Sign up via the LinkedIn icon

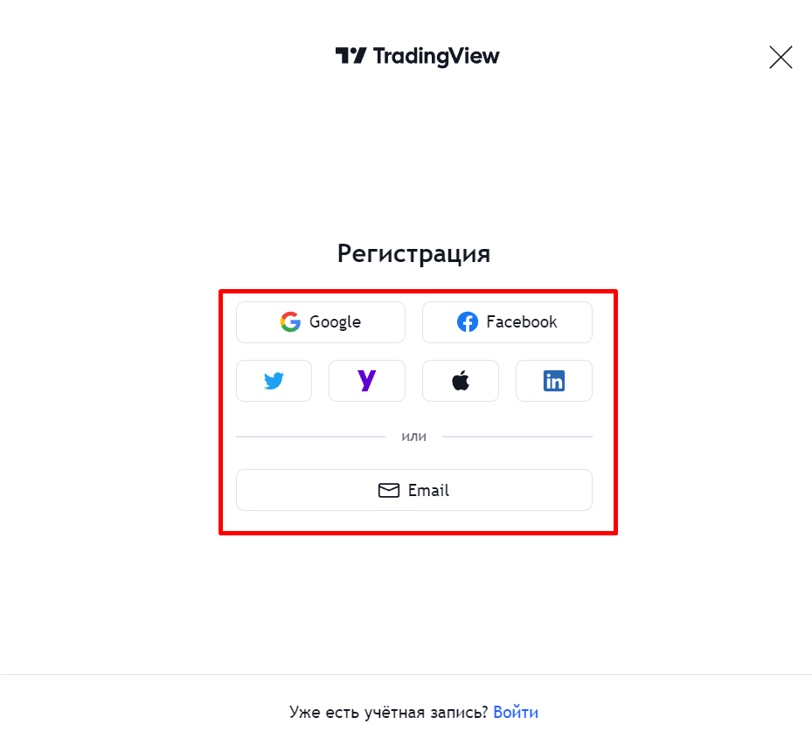tap(554, 381)
